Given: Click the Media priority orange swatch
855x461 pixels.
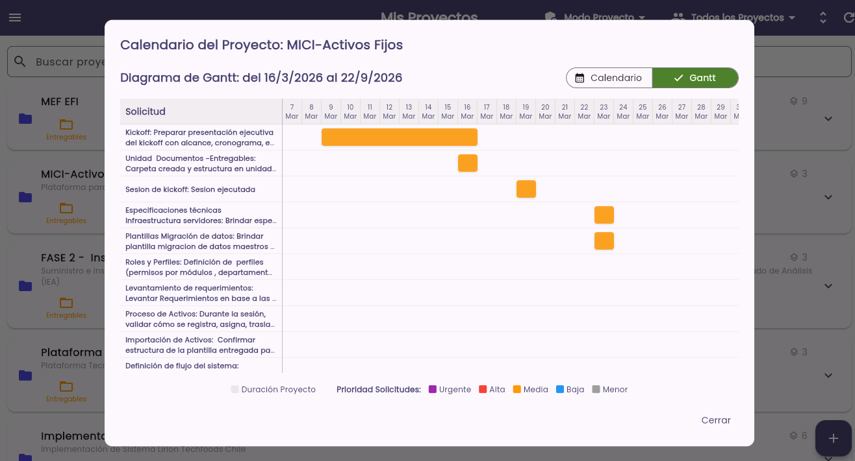Looking at the screenshot, I should [517, 390].
